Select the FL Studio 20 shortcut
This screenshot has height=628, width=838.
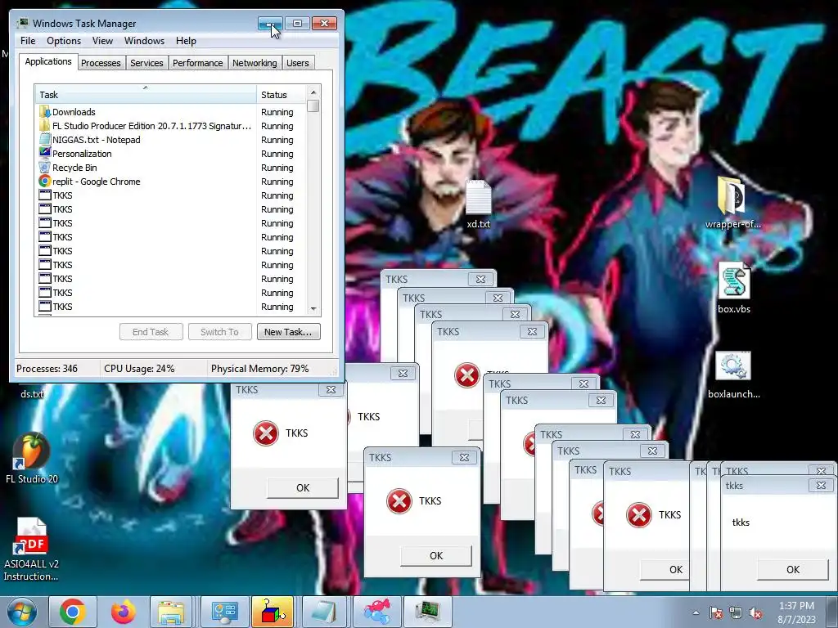click(32, 458)
